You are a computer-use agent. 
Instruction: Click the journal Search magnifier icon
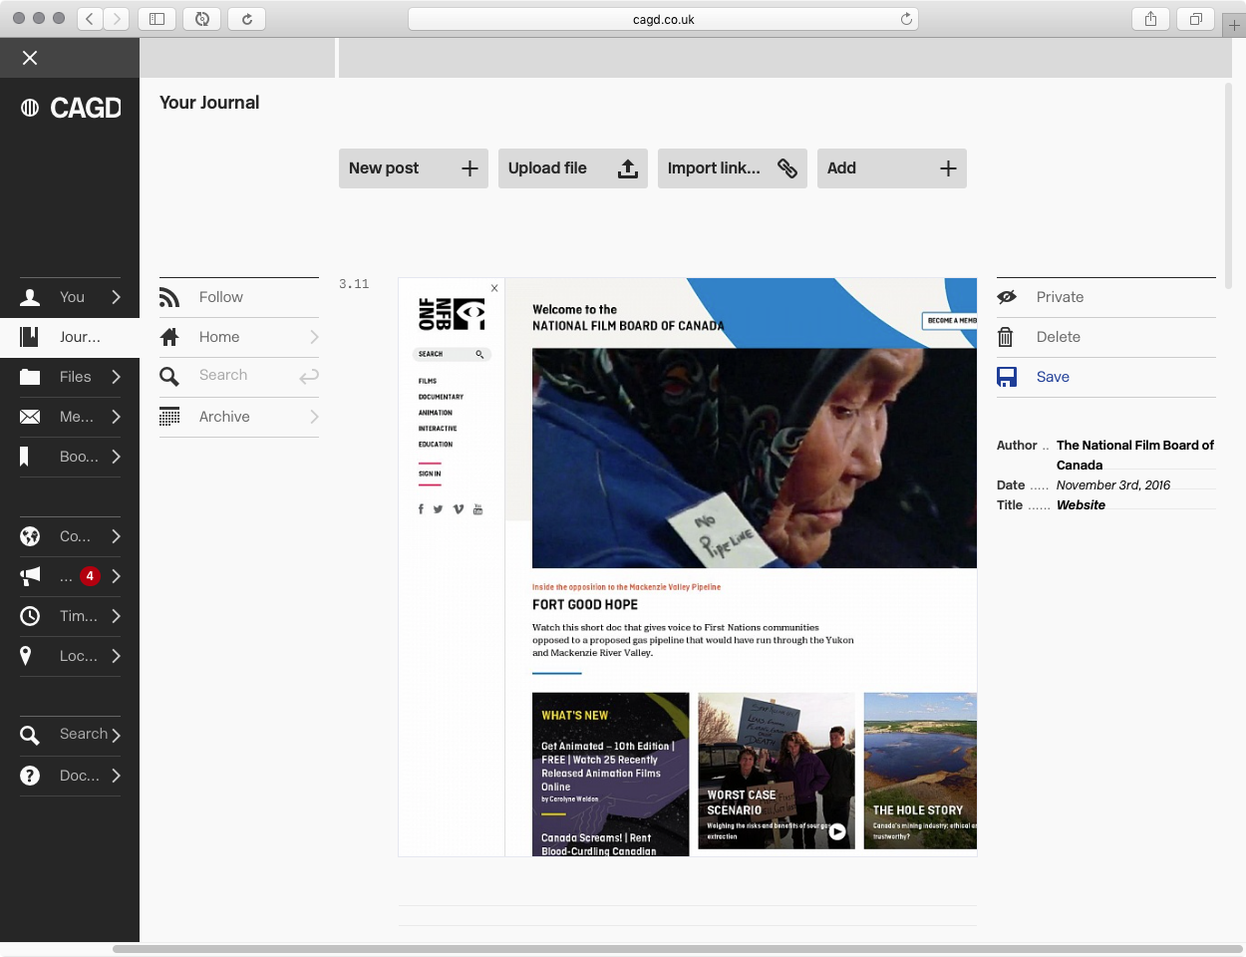click(x=169, y=377)
